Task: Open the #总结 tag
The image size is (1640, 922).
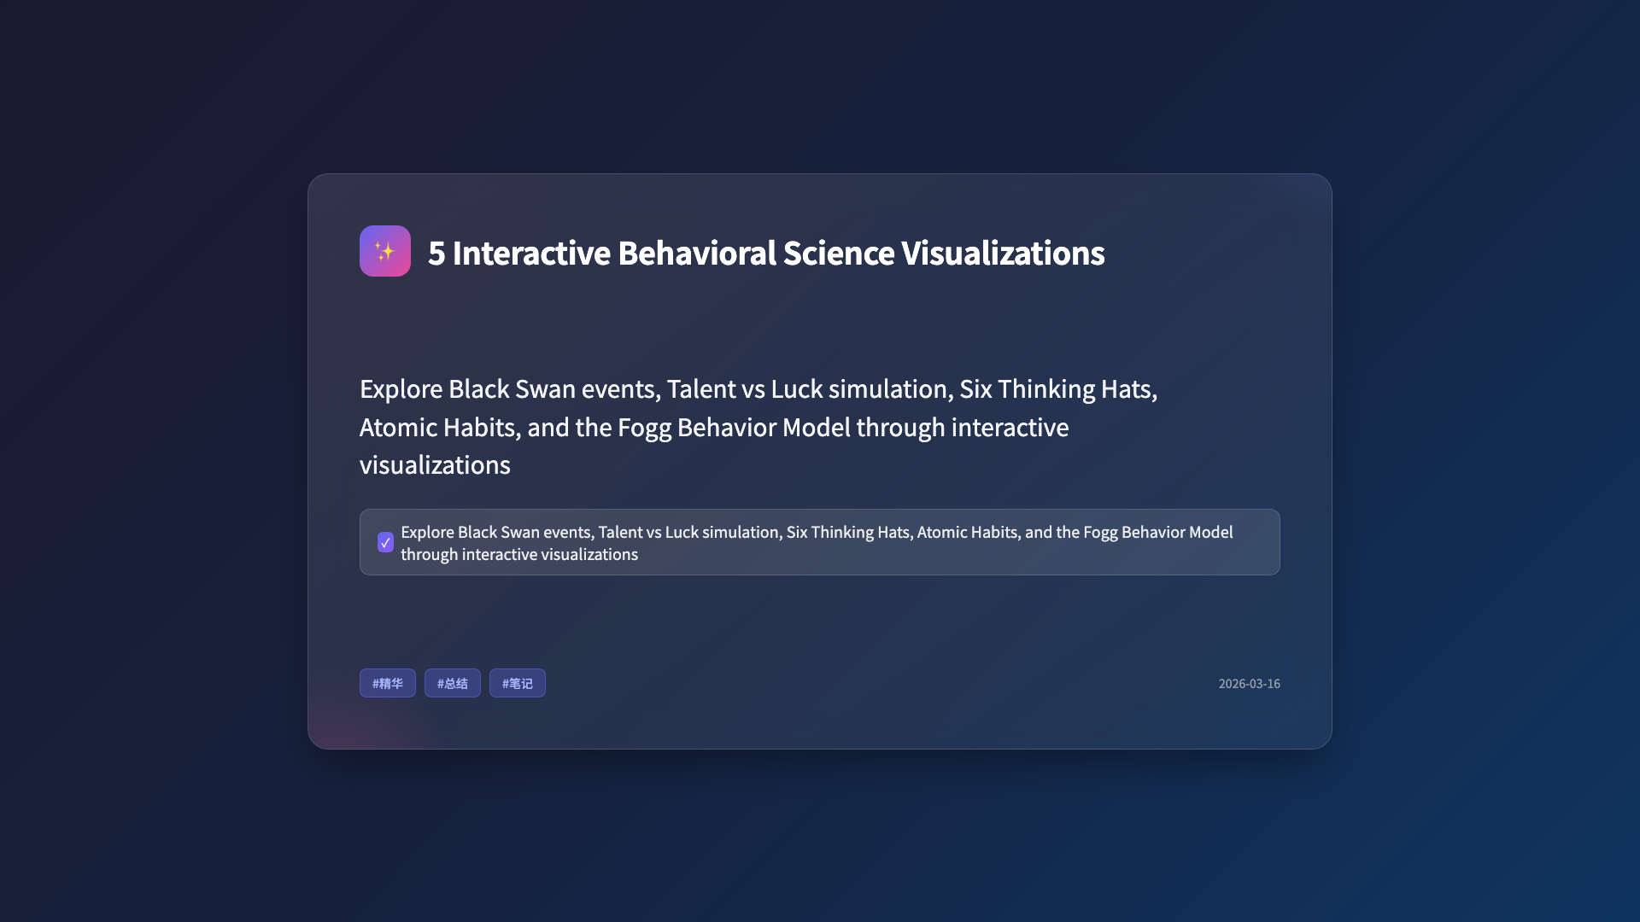Action: click(x=453, y=683)
